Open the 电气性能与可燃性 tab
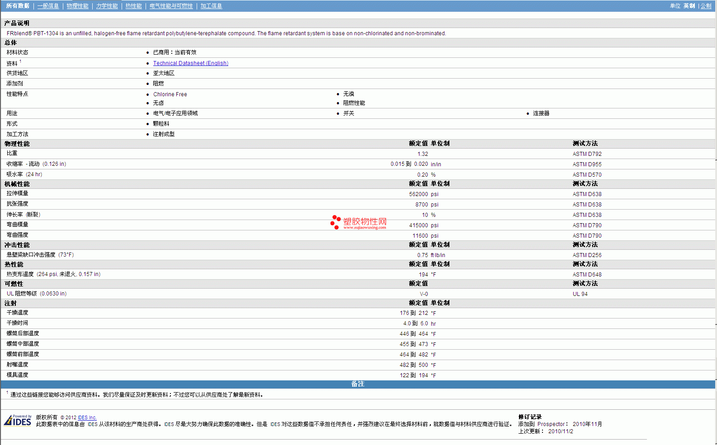Screen dimensions: 717x445 [171, 6]
